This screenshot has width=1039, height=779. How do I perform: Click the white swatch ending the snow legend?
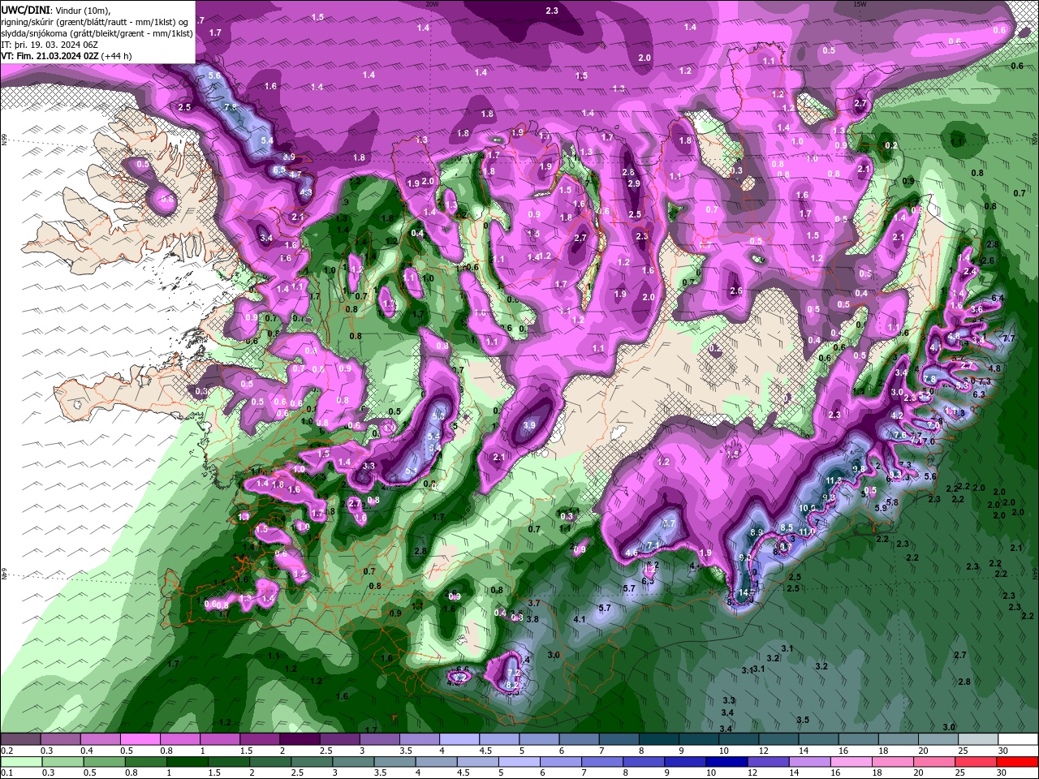pos(1018,739)
